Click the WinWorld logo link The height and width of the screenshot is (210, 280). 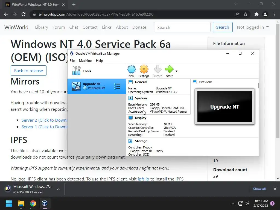coord(16,27)
